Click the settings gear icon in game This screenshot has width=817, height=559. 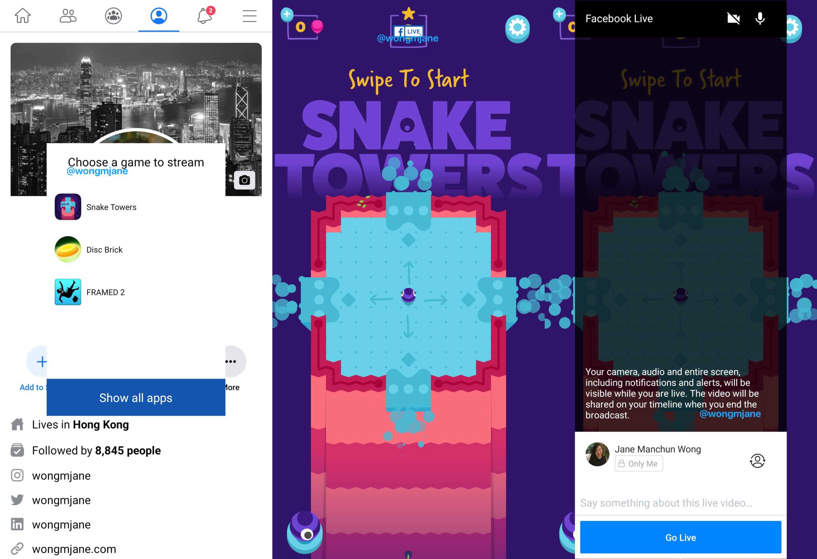point(517,28)
